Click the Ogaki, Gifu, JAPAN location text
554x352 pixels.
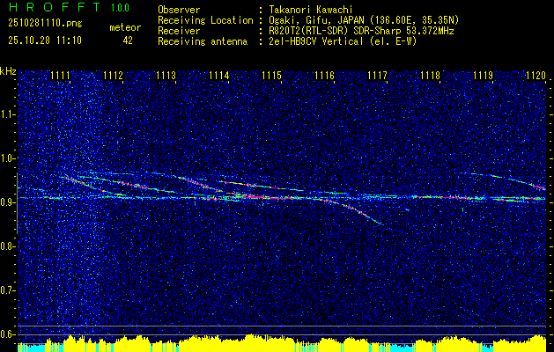pos(362,20)
